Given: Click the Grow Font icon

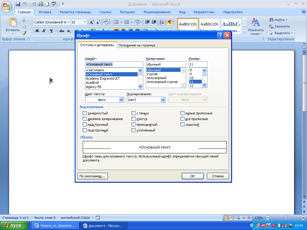Looking at the screenshot, I should click(x=91, y=22).
